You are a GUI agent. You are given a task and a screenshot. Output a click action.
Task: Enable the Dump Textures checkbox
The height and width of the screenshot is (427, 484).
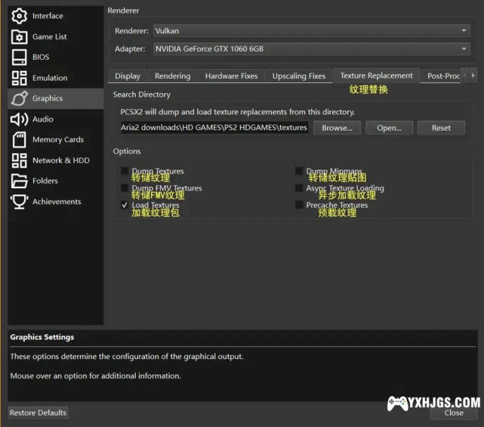(125, 172)
